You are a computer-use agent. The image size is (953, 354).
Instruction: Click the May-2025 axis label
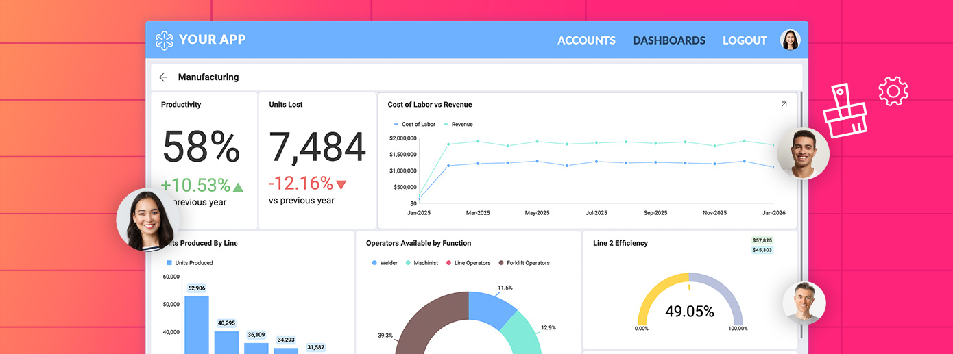coord(538,213)
